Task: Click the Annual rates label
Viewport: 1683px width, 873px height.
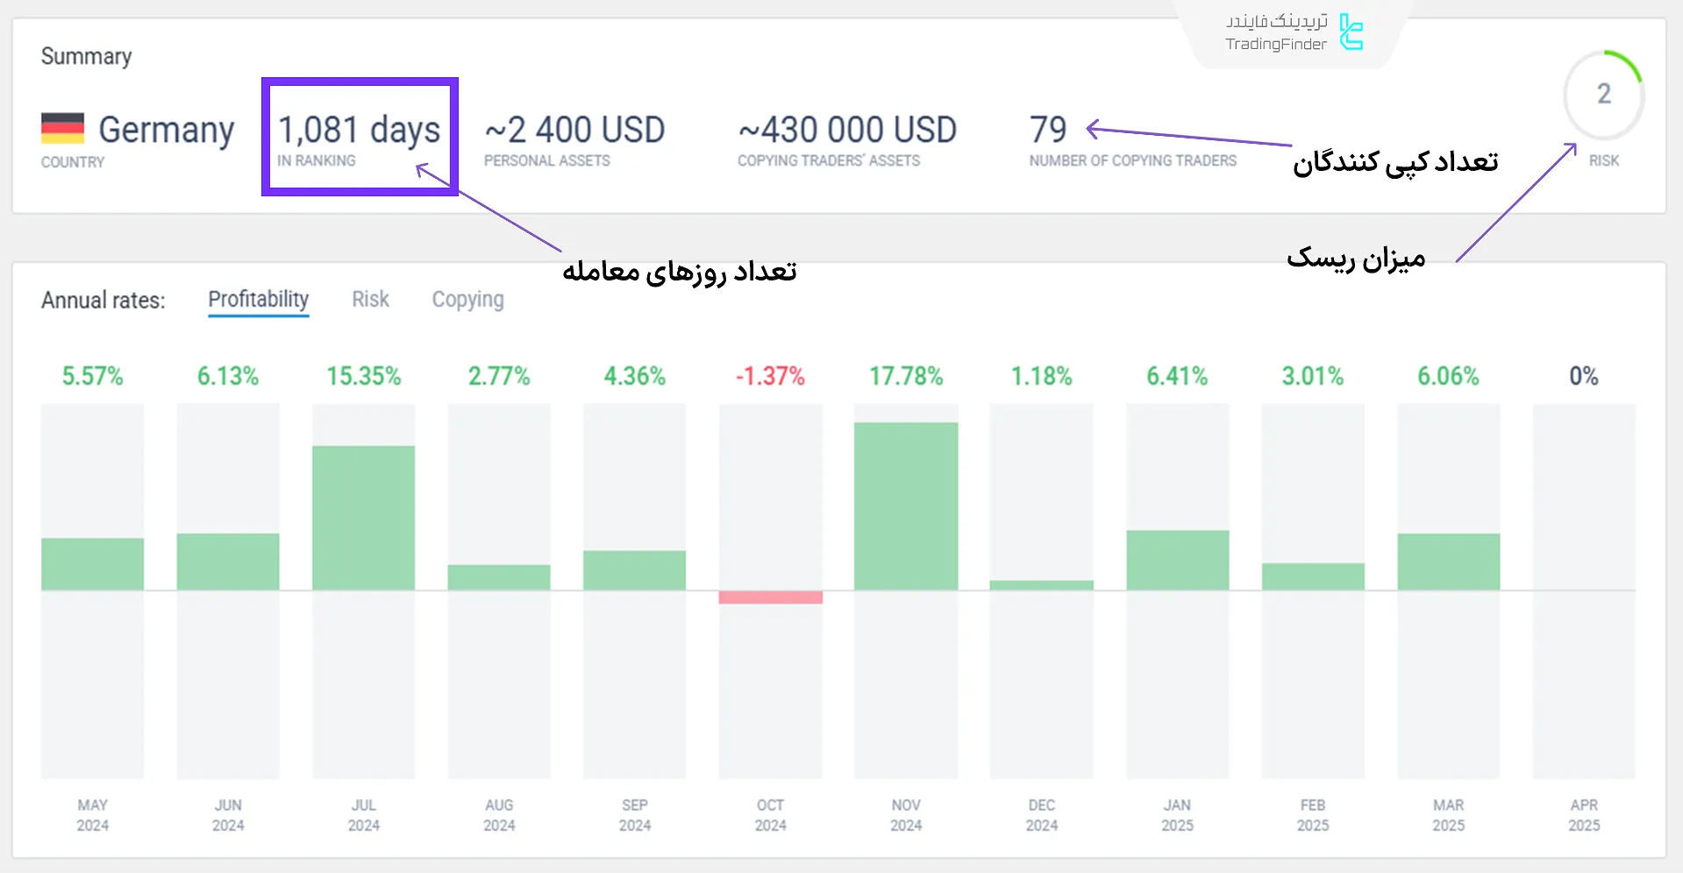Action: 103,299
